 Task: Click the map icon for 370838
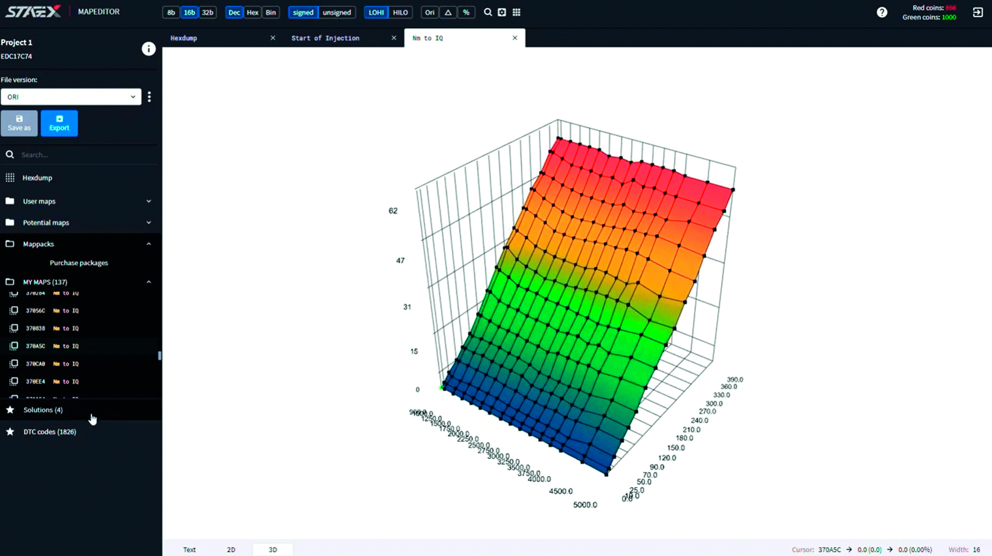14,328
